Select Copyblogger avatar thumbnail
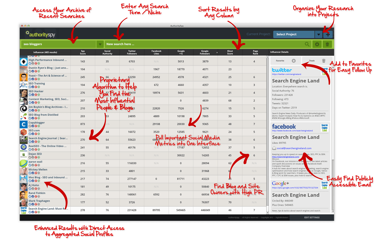Screen dimensions: 376x241 pos(24,124)
